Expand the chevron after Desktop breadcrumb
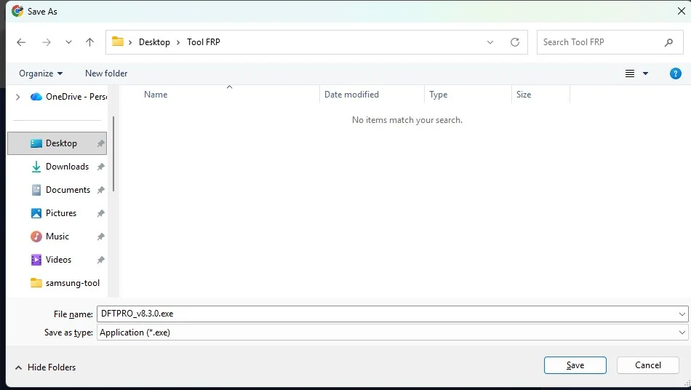The height and width of the screenshot is (390, 691). [x=178, y=42]
